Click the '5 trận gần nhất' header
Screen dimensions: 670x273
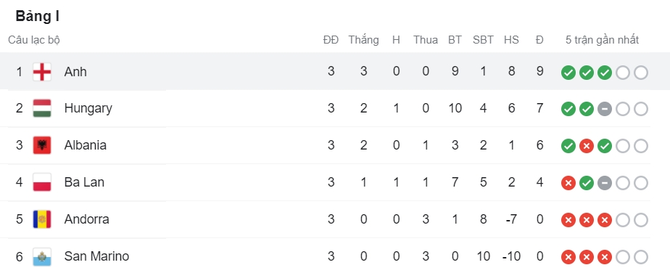click(602, 40)
